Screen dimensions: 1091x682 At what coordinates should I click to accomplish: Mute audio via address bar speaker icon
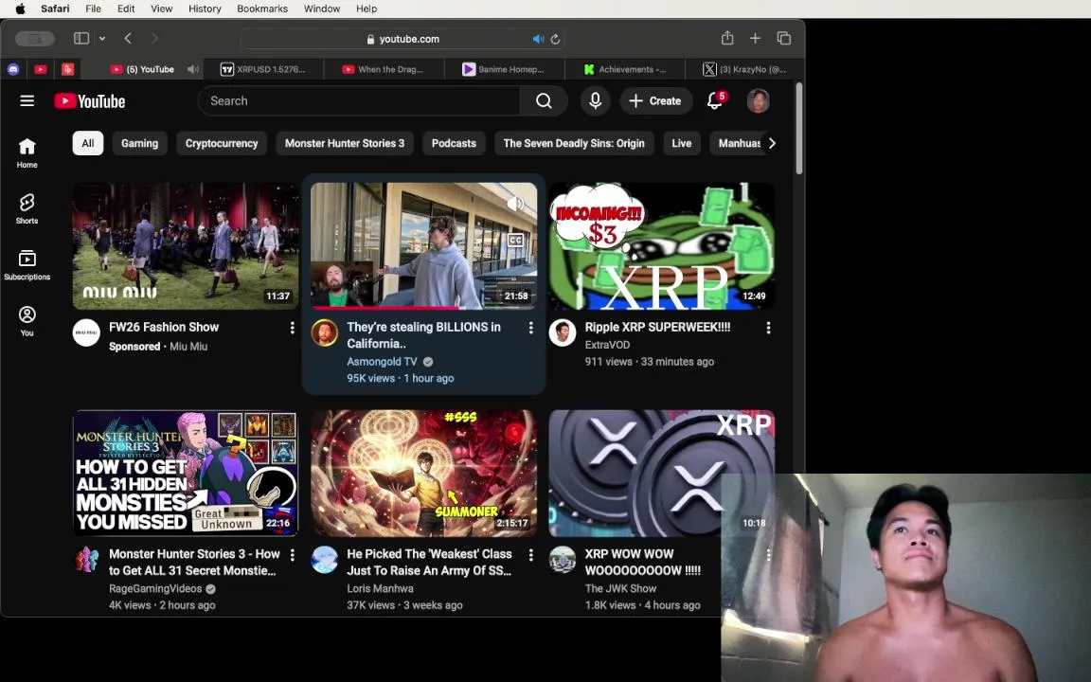[538, 39]
